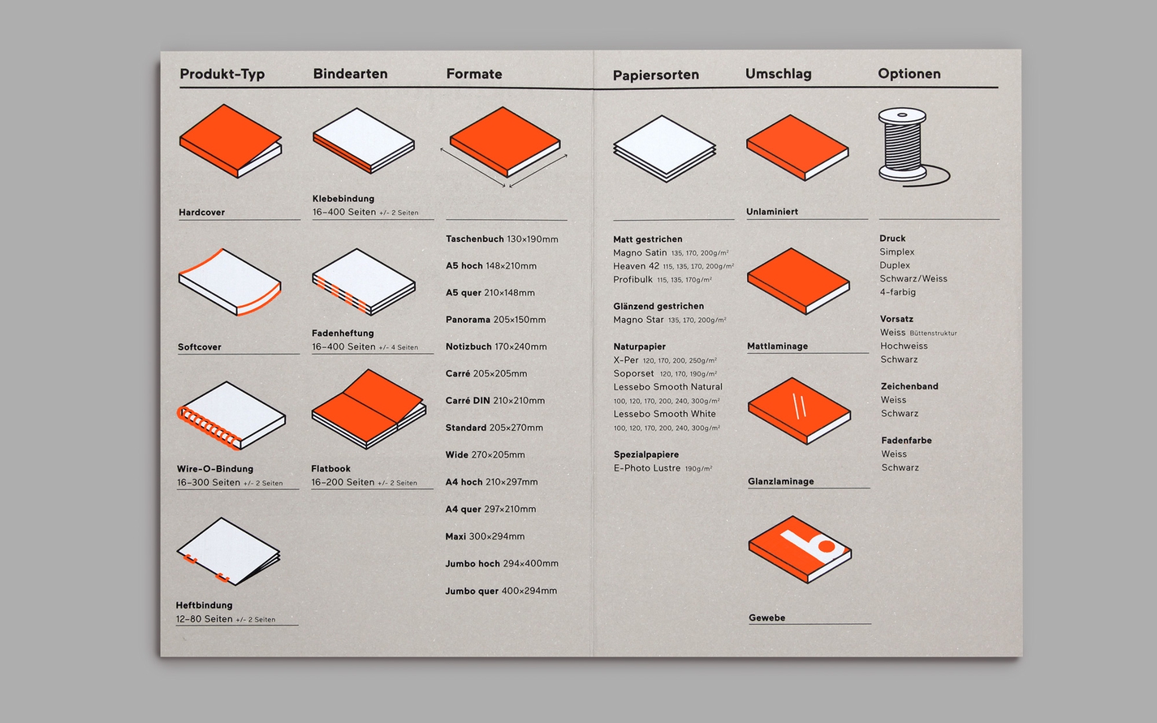Click the Profibulk paper entry
This screenshot has width=1157, height=723.
(663, 280)
